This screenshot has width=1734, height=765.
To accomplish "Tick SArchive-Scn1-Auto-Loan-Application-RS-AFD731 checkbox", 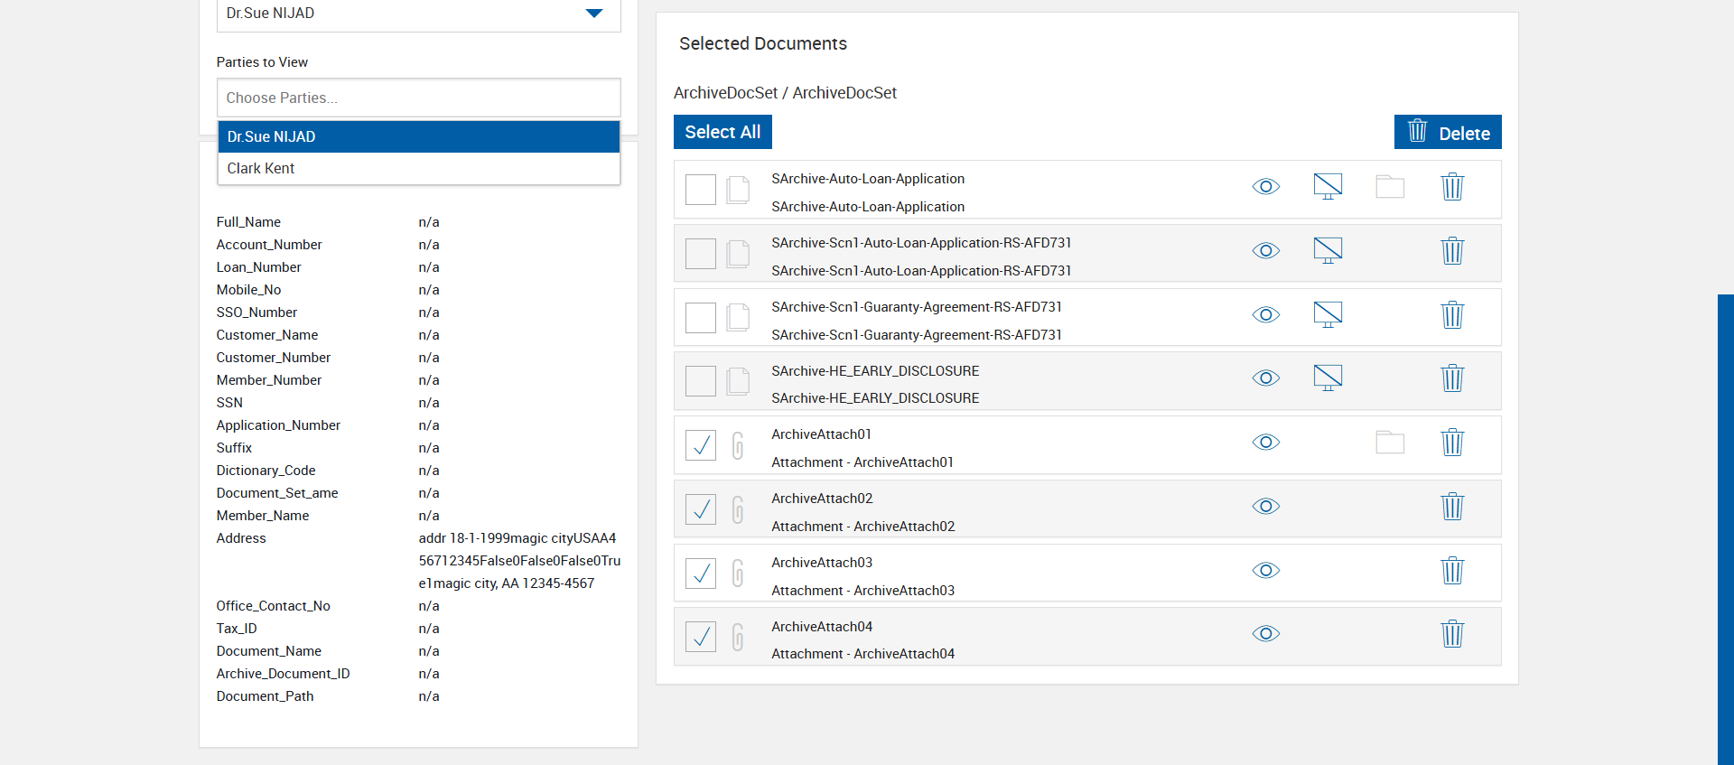I will tap(701, 254).
